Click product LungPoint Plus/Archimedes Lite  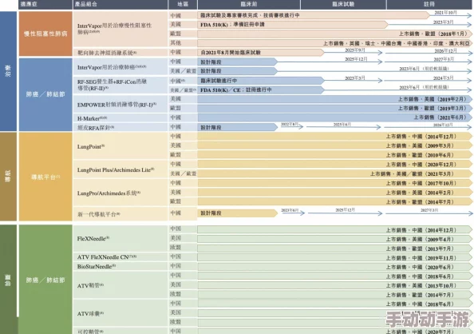point(116,170)
